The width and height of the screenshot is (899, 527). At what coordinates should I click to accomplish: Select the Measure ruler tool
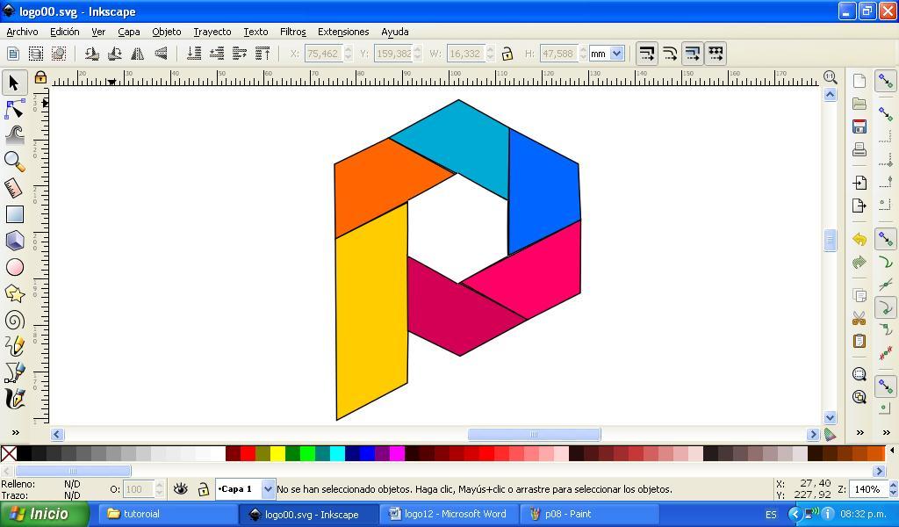[x=14, y=188]
